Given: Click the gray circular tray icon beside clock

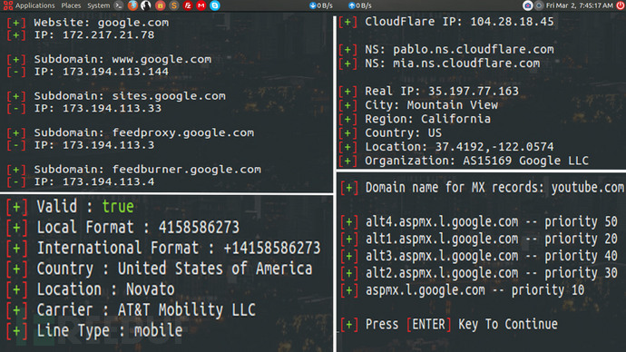Looking at the screenshot, I should (539, 5).
